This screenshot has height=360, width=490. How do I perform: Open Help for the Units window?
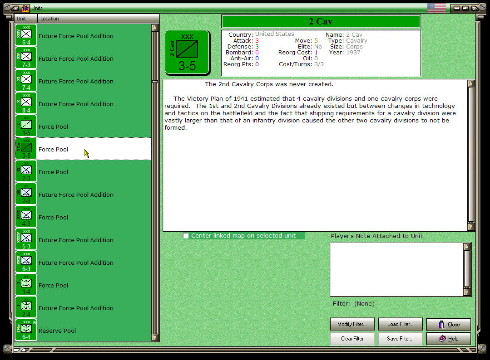click(448, 339)
